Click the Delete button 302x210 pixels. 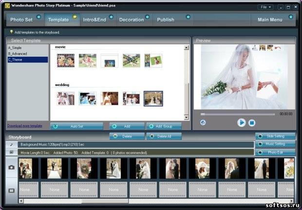(127, 136)
